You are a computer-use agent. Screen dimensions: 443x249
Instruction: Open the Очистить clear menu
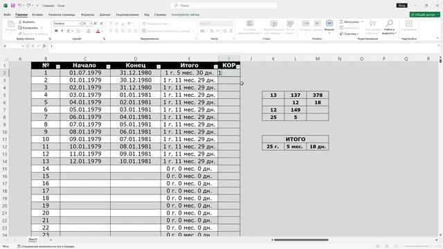coord(349,34)
